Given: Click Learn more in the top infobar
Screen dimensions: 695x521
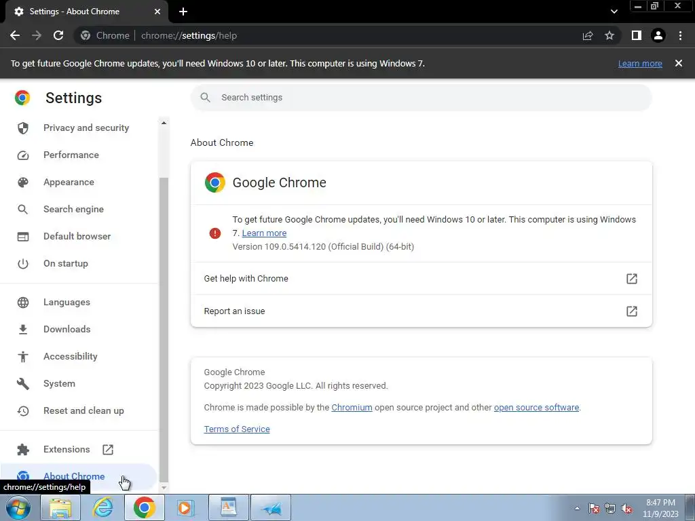Looking at the screenshot, I should (x=640, y=63).
